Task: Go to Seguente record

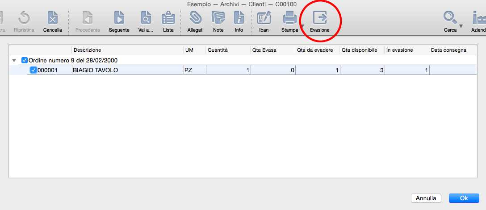Action: tap(119, 18)
